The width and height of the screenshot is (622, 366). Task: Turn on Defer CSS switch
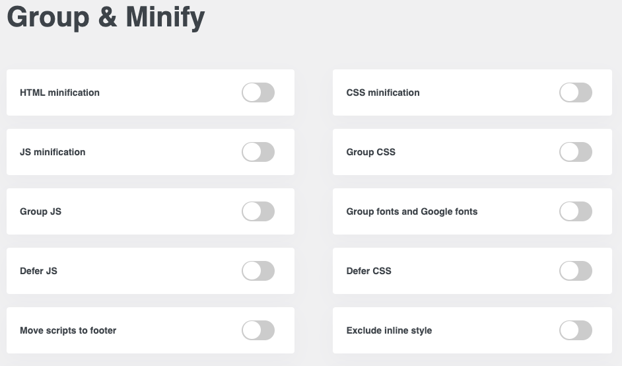coord(575,271)
